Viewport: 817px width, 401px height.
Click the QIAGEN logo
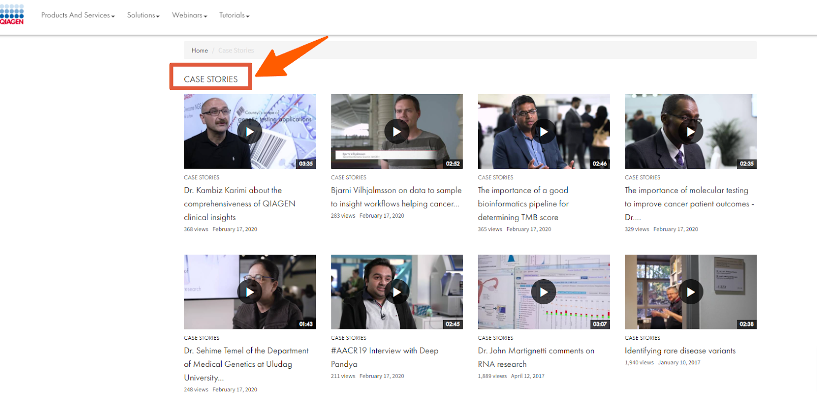coord(12,15)
